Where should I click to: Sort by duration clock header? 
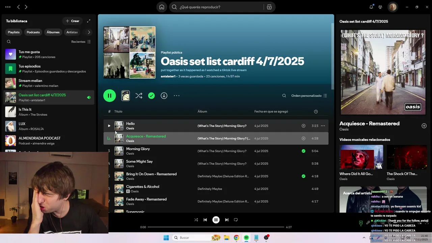pyautogui.click(x=316, y=111)
